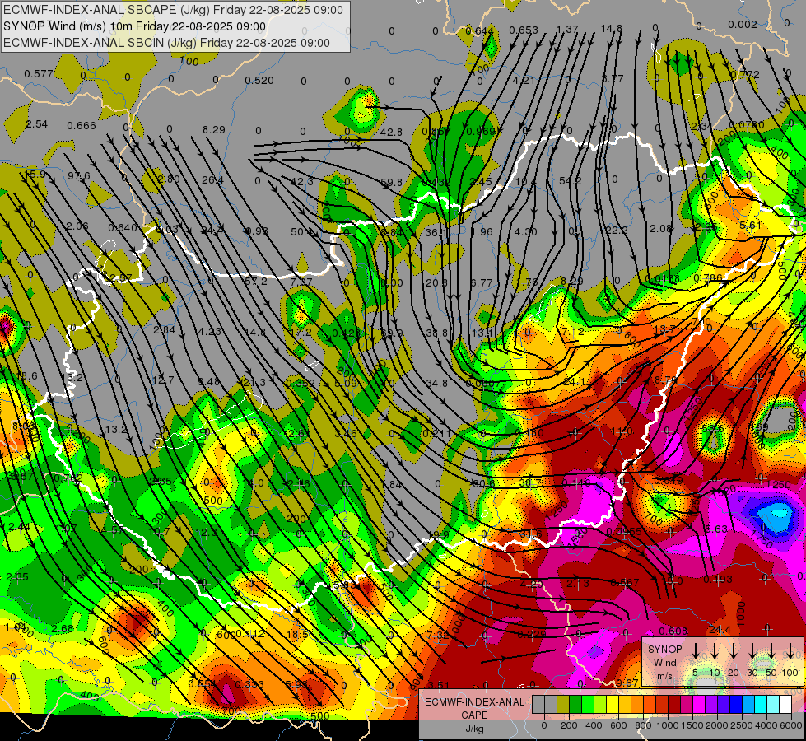
Task: Click the 6000 tick label on colorbar
Action: pyautogui.click(x=790, y=725)
